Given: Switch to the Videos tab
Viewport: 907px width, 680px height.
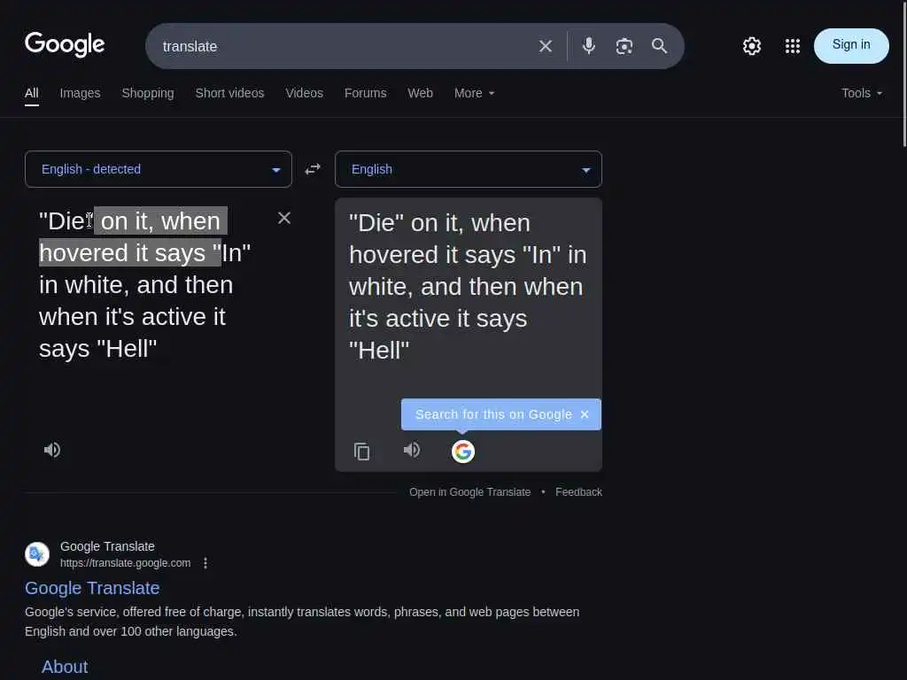Looking at the screenshot, I should pos(305,93).
